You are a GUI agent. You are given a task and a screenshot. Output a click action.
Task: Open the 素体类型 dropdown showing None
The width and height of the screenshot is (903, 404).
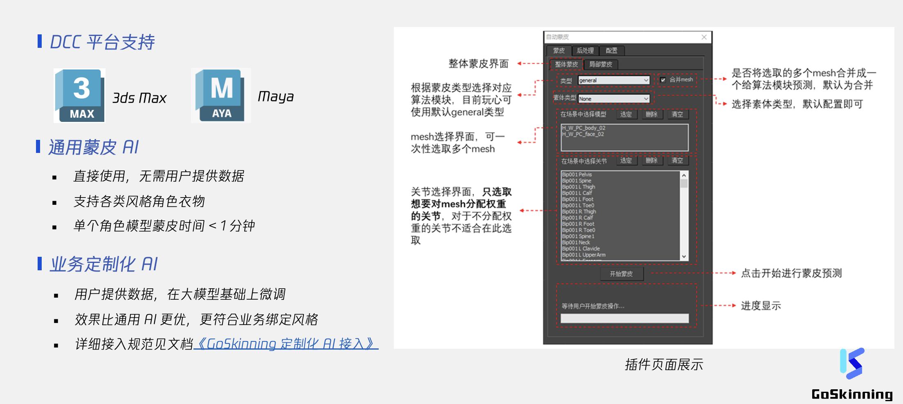(614, 99)
